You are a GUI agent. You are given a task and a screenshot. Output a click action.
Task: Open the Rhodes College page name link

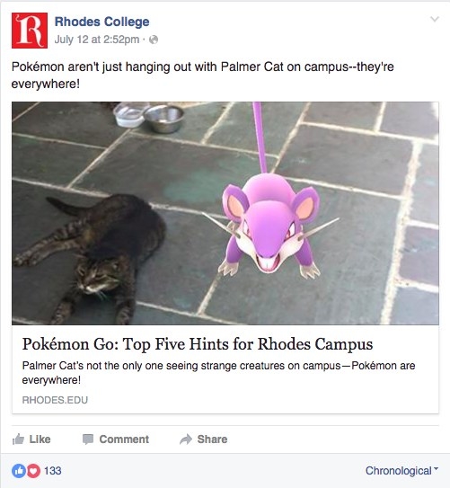102,22
